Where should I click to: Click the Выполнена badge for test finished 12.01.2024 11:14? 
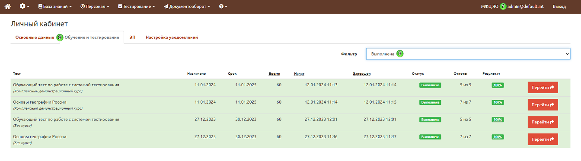tap(430, 85)
